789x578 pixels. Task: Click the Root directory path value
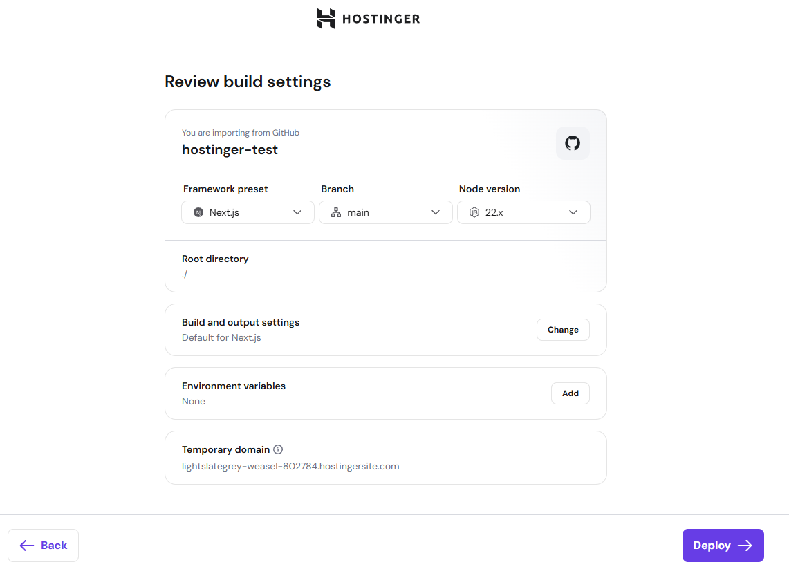click(185, 274)
